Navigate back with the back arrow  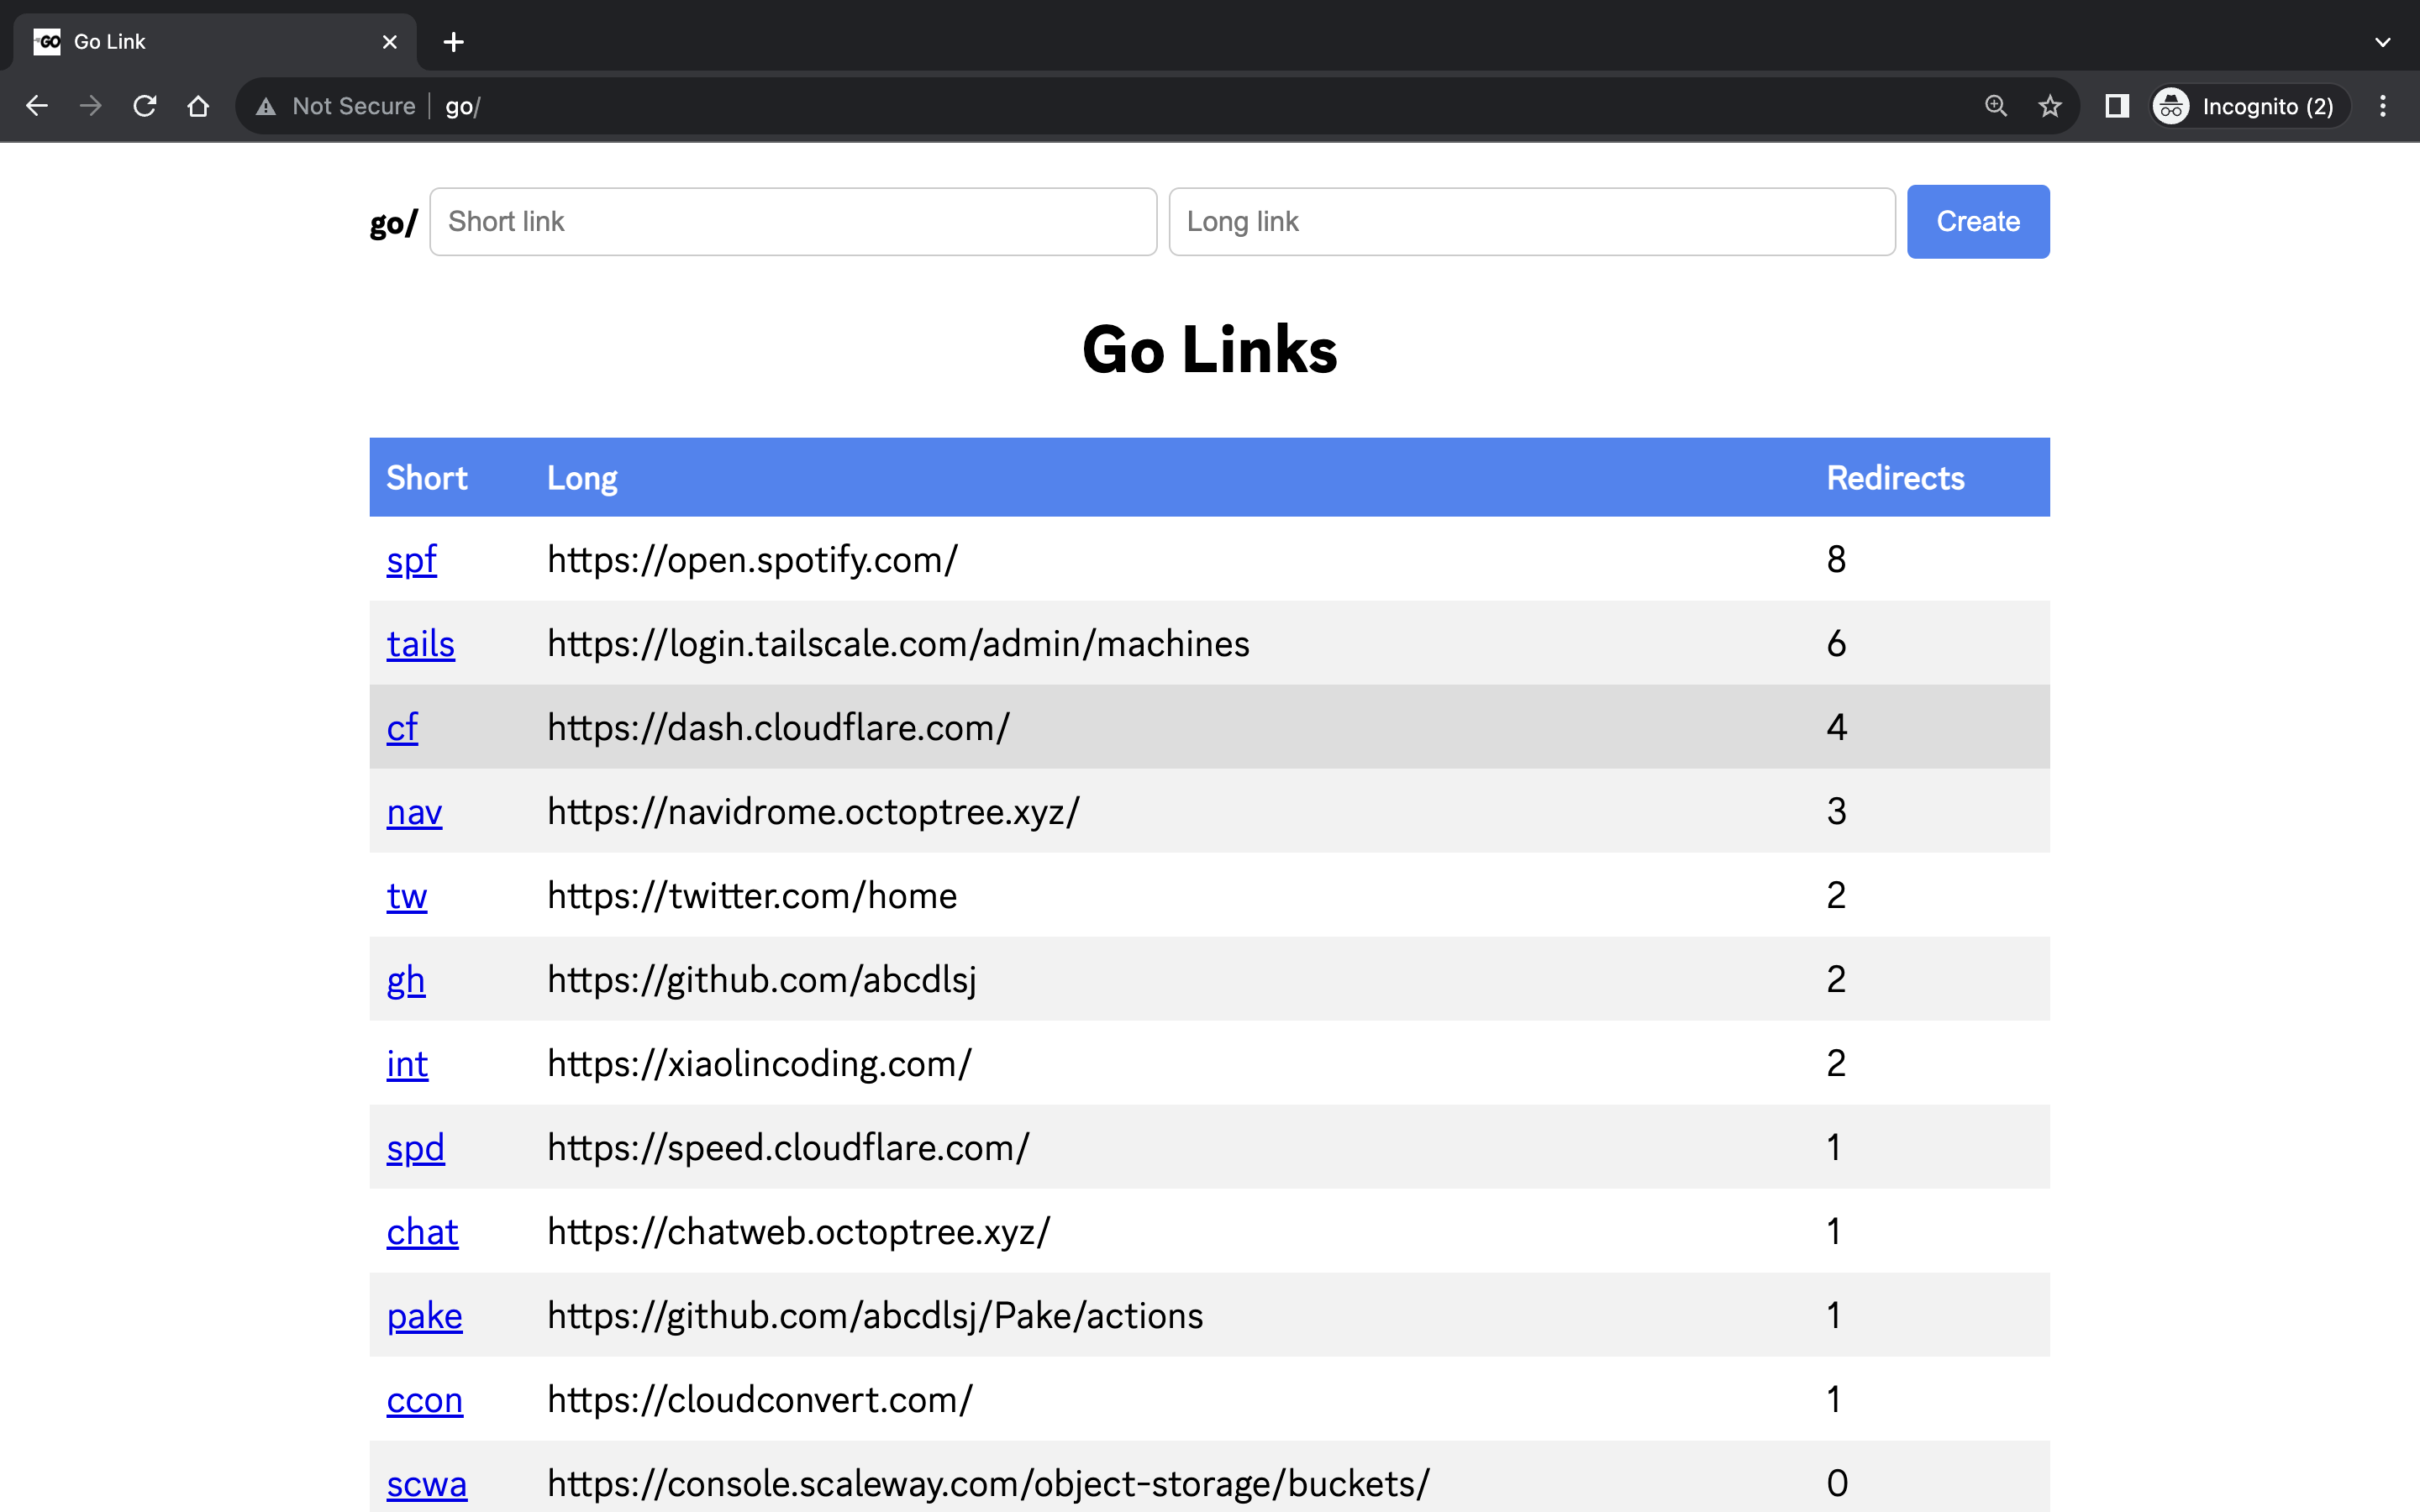point(37,105)
